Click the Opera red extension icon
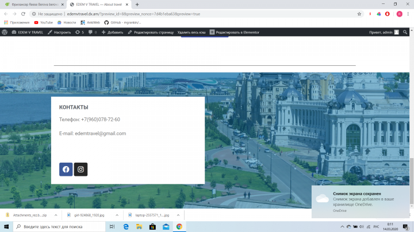Image resolution: width=414 pixels, height=232 pixels. point(388,14)
